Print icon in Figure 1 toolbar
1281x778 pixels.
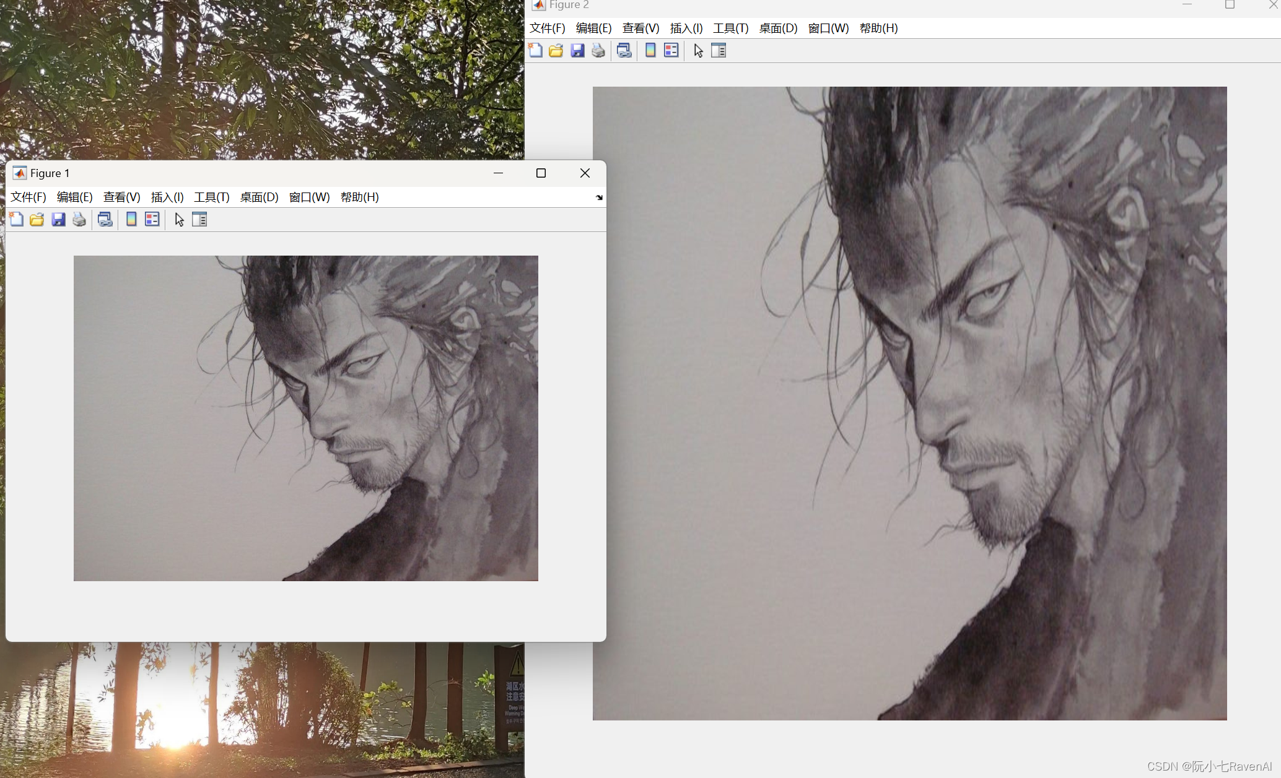click(x=79, y=219)
